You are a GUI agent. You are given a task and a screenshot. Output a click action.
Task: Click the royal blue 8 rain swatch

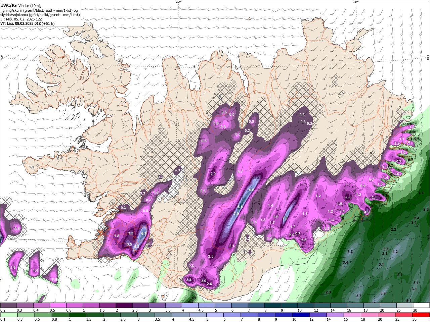(x=267, y=315)
